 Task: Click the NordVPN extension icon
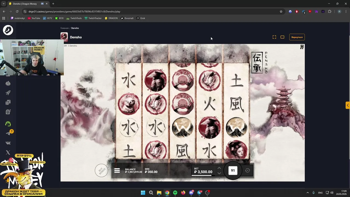pos(290,11)
